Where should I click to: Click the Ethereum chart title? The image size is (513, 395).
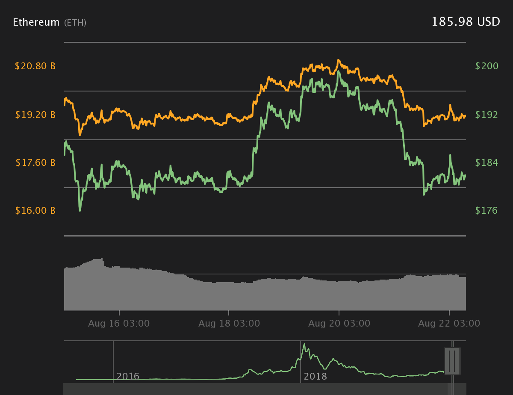click(36, 22)
